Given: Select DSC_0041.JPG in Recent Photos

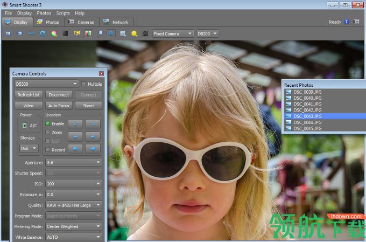Looking at the screenshot, I should (325, 104).
